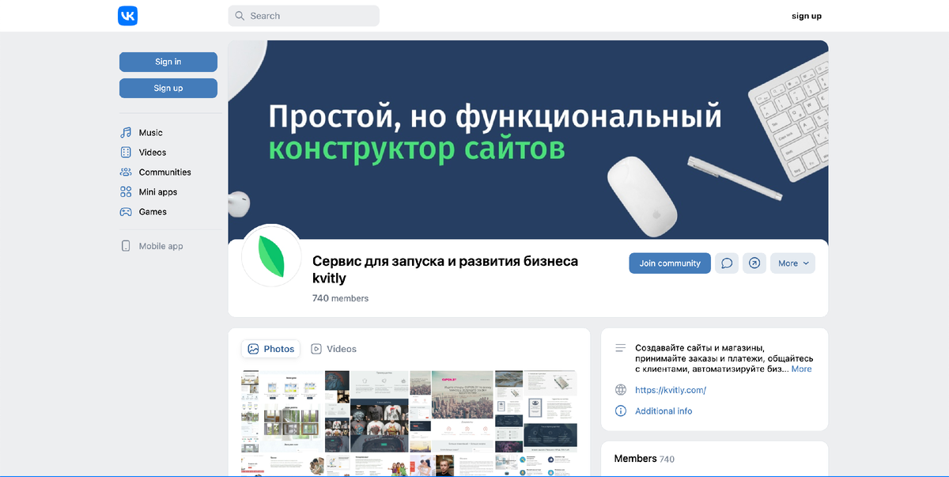This screenshot has width=949, height=477.
Task: Click the info icon beside Additional info
Action: 621,411
